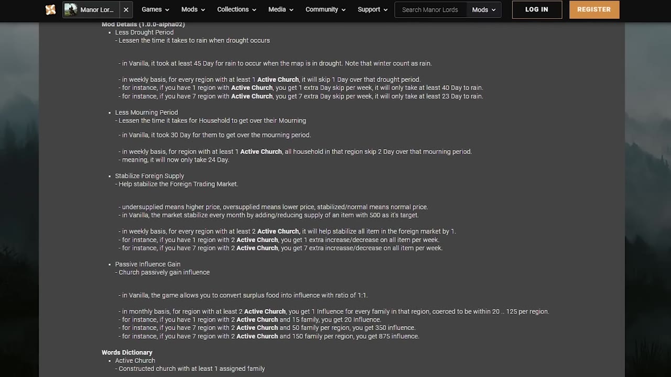Click the search scope Mods chevron
The height and width of the screenshot is (377, 671).
click(493, 10)
